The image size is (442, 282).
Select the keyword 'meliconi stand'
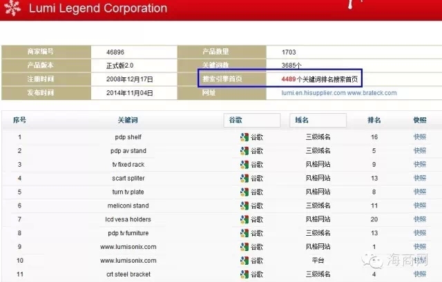(x=128, y=205)
